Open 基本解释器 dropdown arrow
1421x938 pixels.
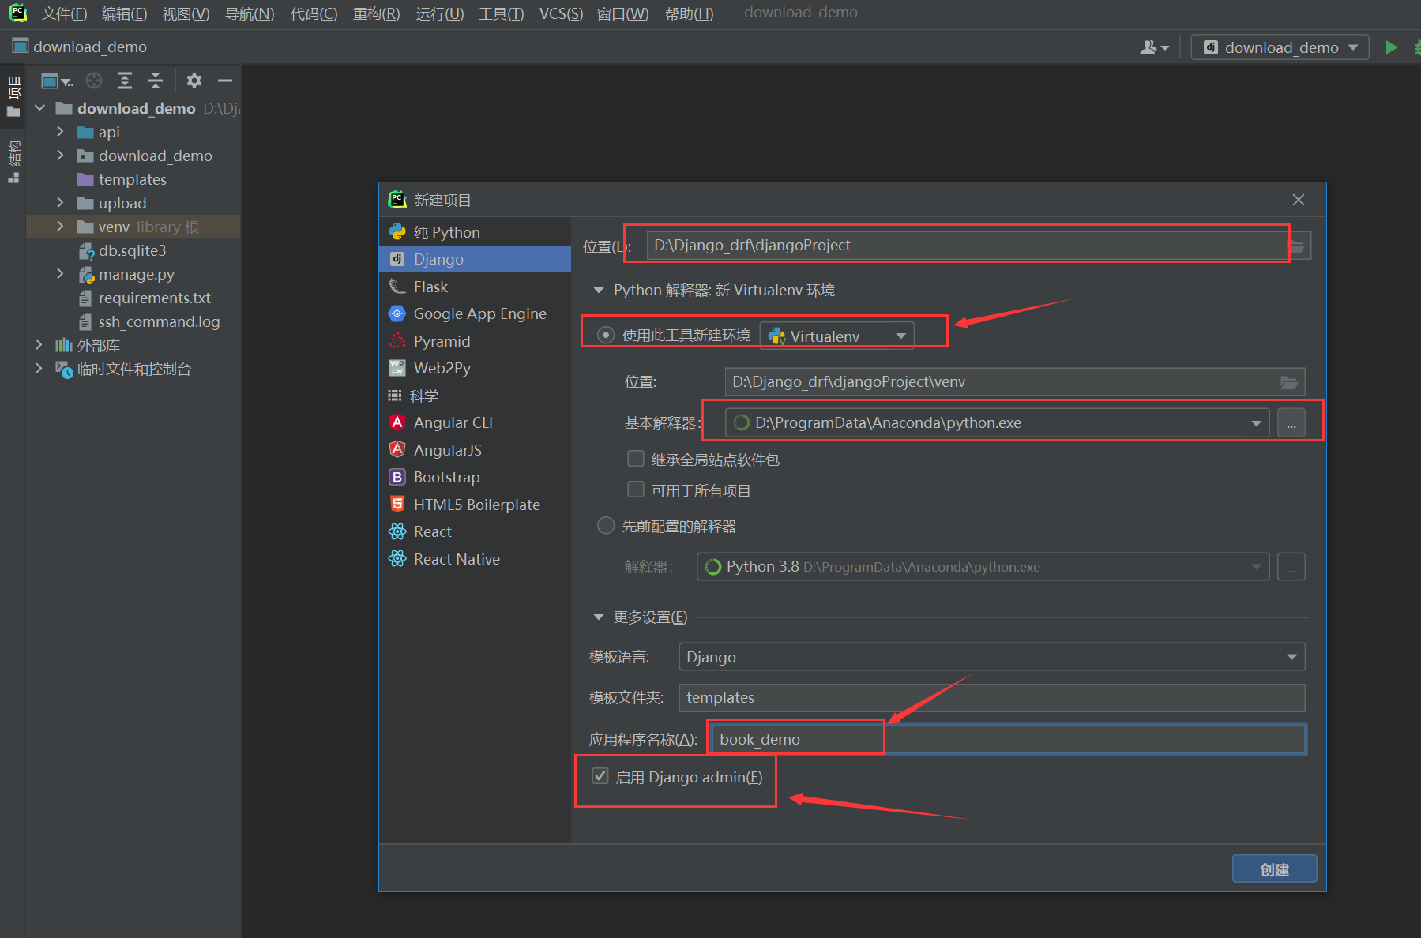(x=1256, y=423)
